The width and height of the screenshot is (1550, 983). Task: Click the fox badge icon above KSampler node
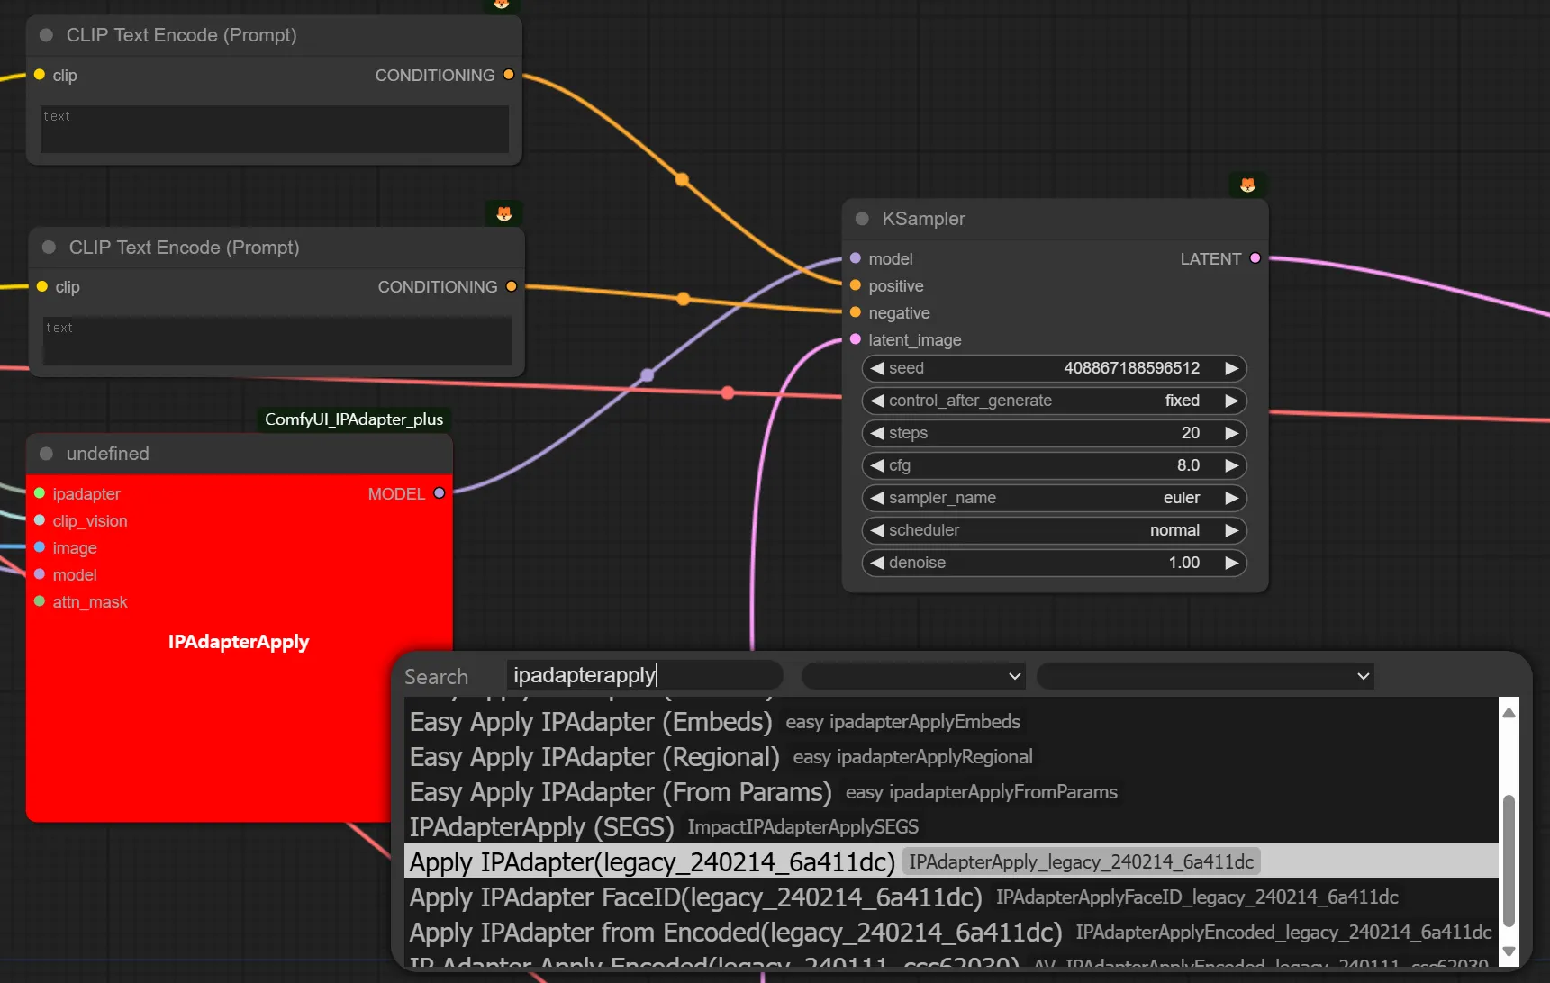(1247, 185)
